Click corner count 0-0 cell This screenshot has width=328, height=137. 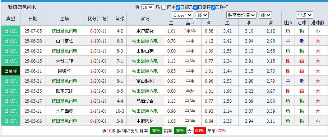click(120, 71)
